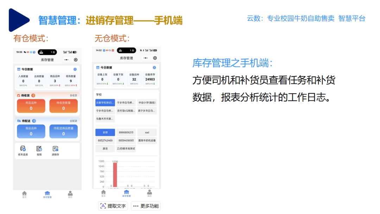The width and height of the screenshot is (380, 214).
Task: Tap the 首页 home icon in the 有仓模式 phone
Action: (x=24, y=194)
